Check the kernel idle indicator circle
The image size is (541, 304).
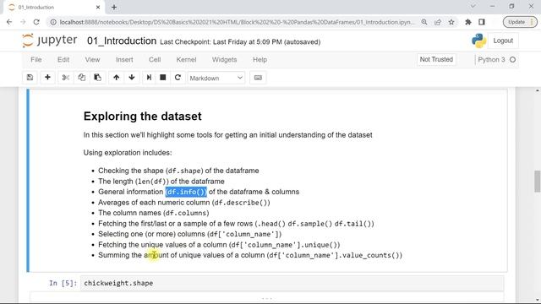(513, 60)
